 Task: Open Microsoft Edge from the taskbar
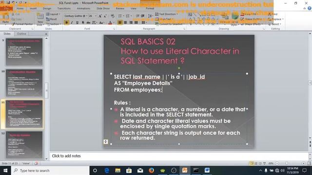107,170
